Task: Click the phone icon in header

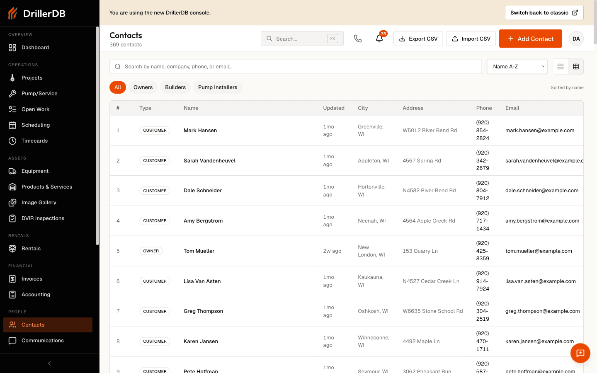Action: [358, 39]
